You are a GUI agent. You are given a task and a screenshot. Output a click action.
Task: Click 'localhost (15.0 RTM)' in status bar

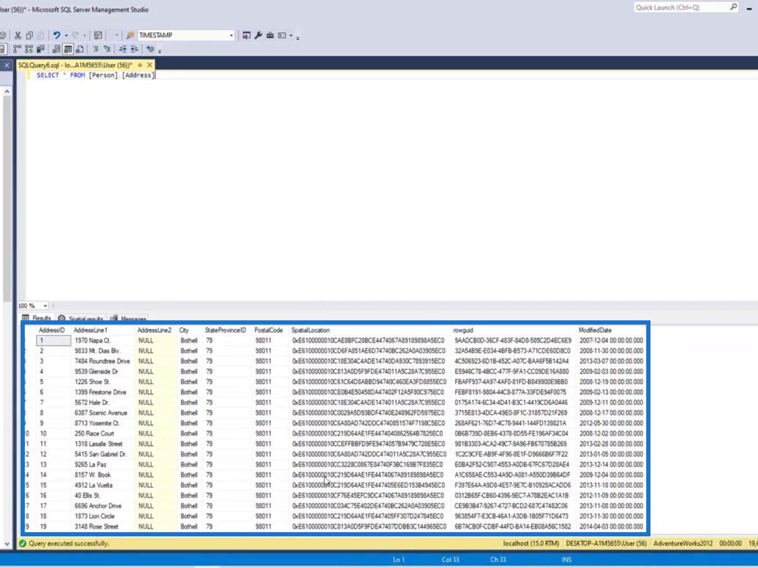531,543
